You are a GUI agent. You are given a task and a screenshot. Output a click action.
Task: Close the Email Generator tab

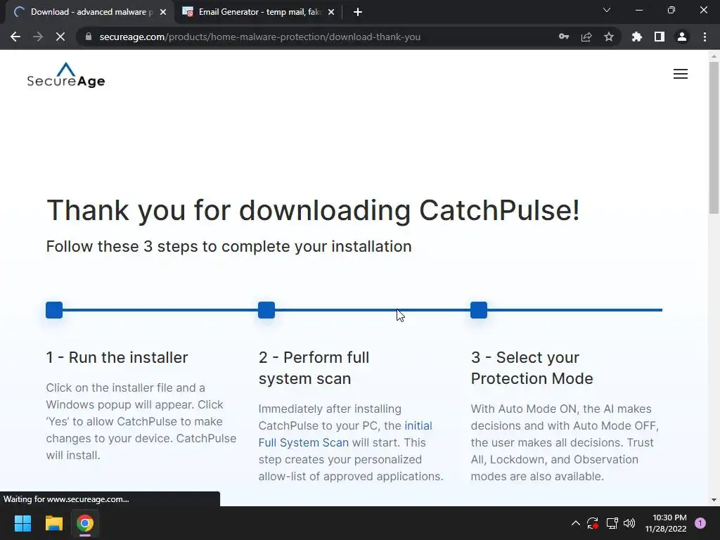[x=331, y=12]
